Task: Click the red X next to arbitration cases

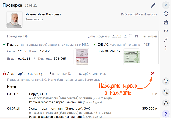Action: pos(153,73)
